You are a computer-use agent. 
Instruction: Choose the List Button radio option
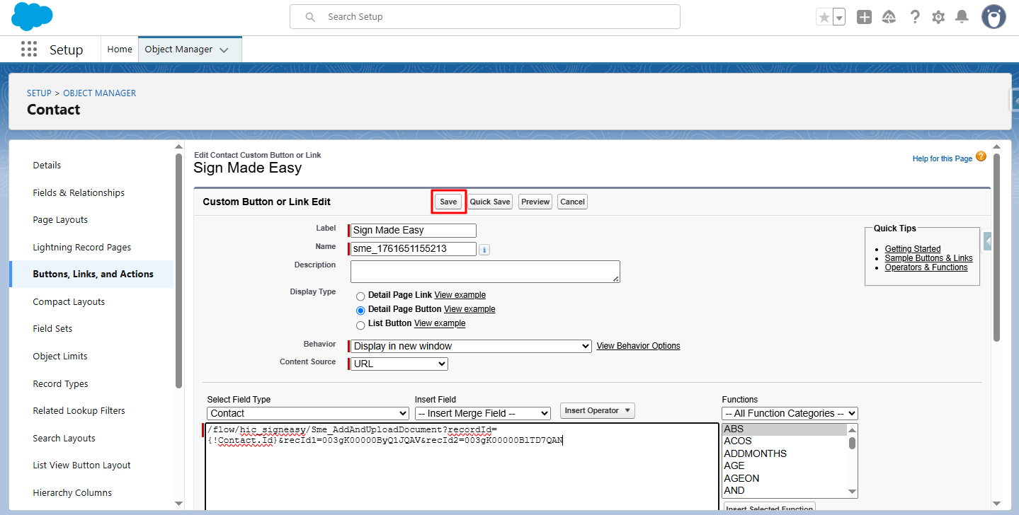pos(360,324)
